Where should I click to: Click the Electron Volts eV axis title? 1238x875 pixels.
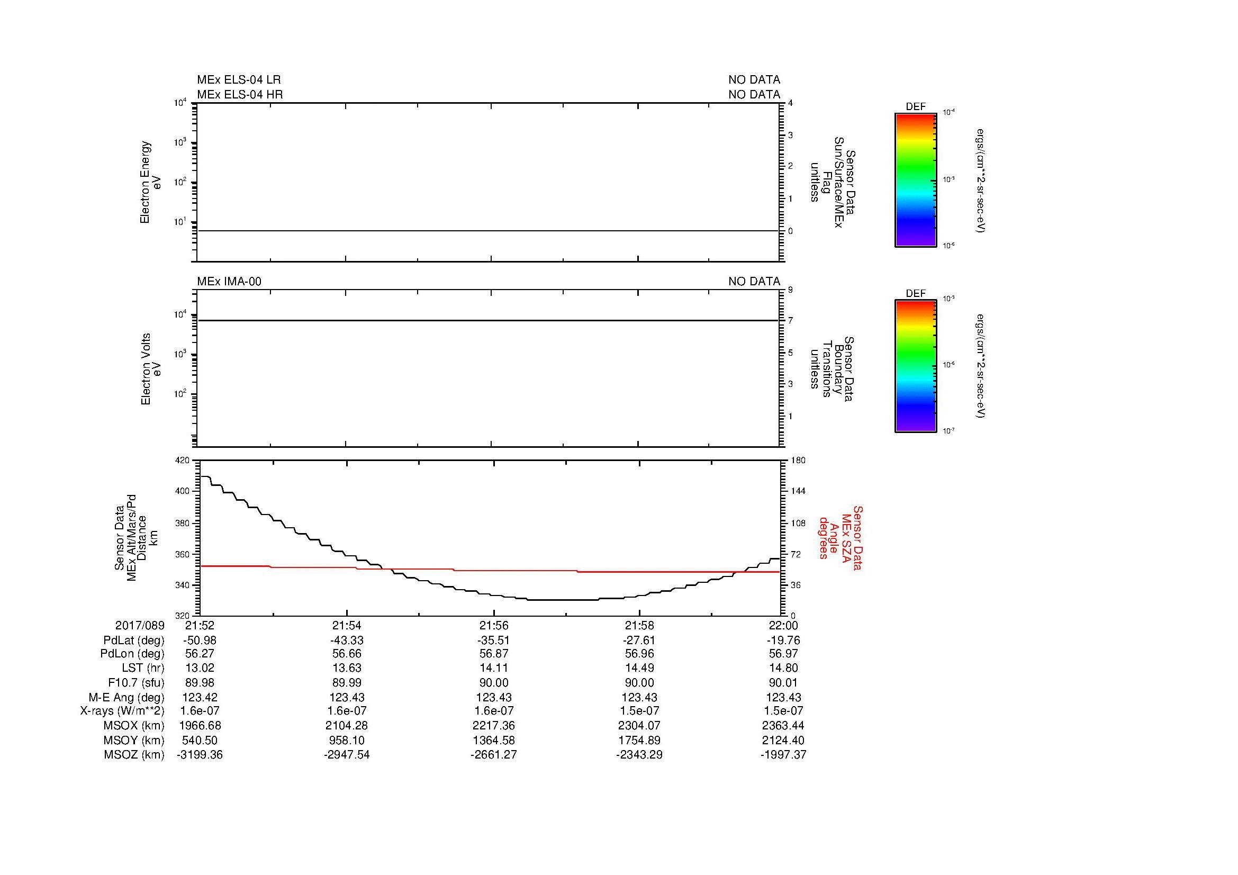[151, 369]
